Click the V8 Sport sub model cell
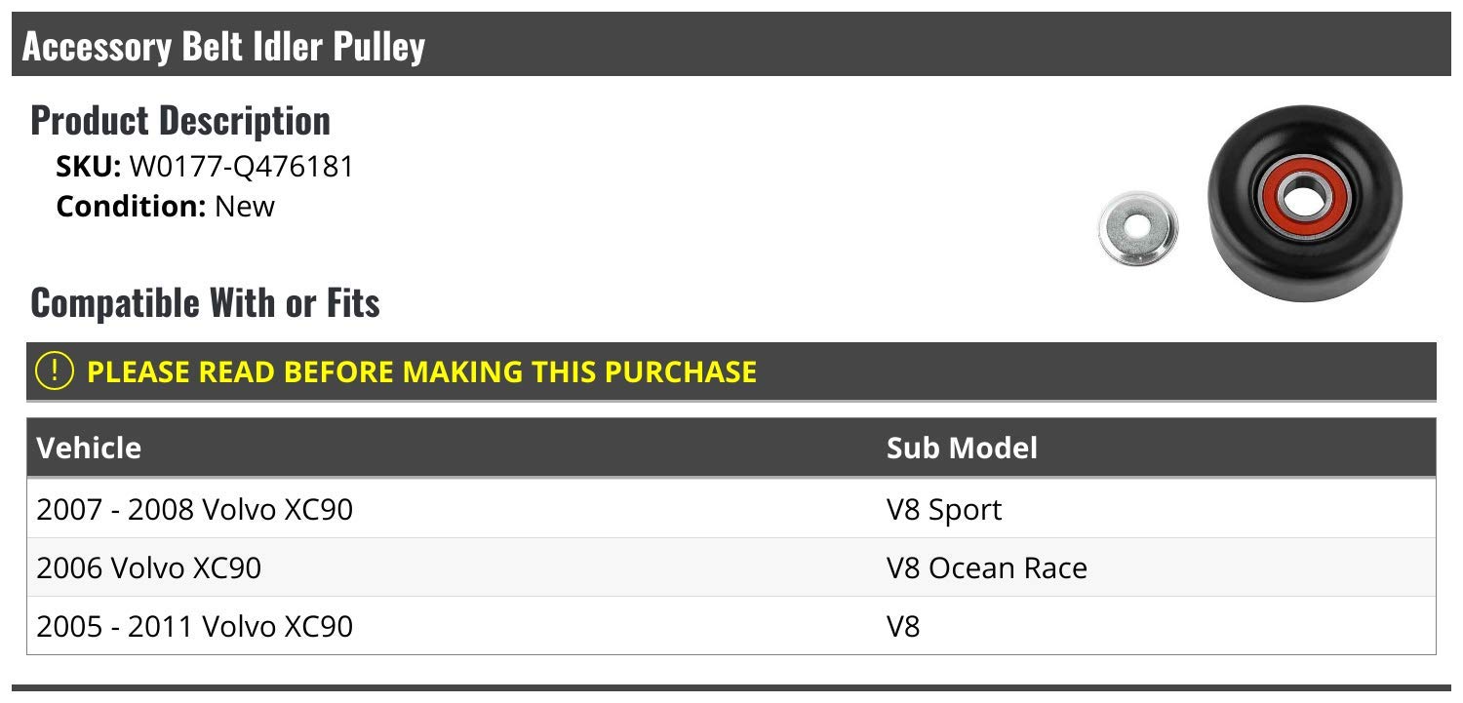This screenshot has height=703, width=1463. [x=943, y=509]
